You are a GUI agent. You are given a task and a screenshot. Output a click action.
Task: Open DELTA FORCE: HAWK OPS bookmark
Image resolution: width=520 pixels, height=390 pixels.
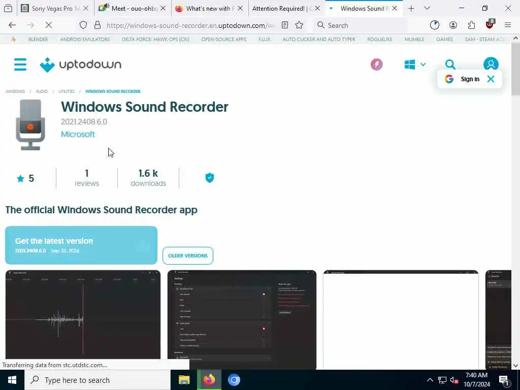click(x=155, y=39)
